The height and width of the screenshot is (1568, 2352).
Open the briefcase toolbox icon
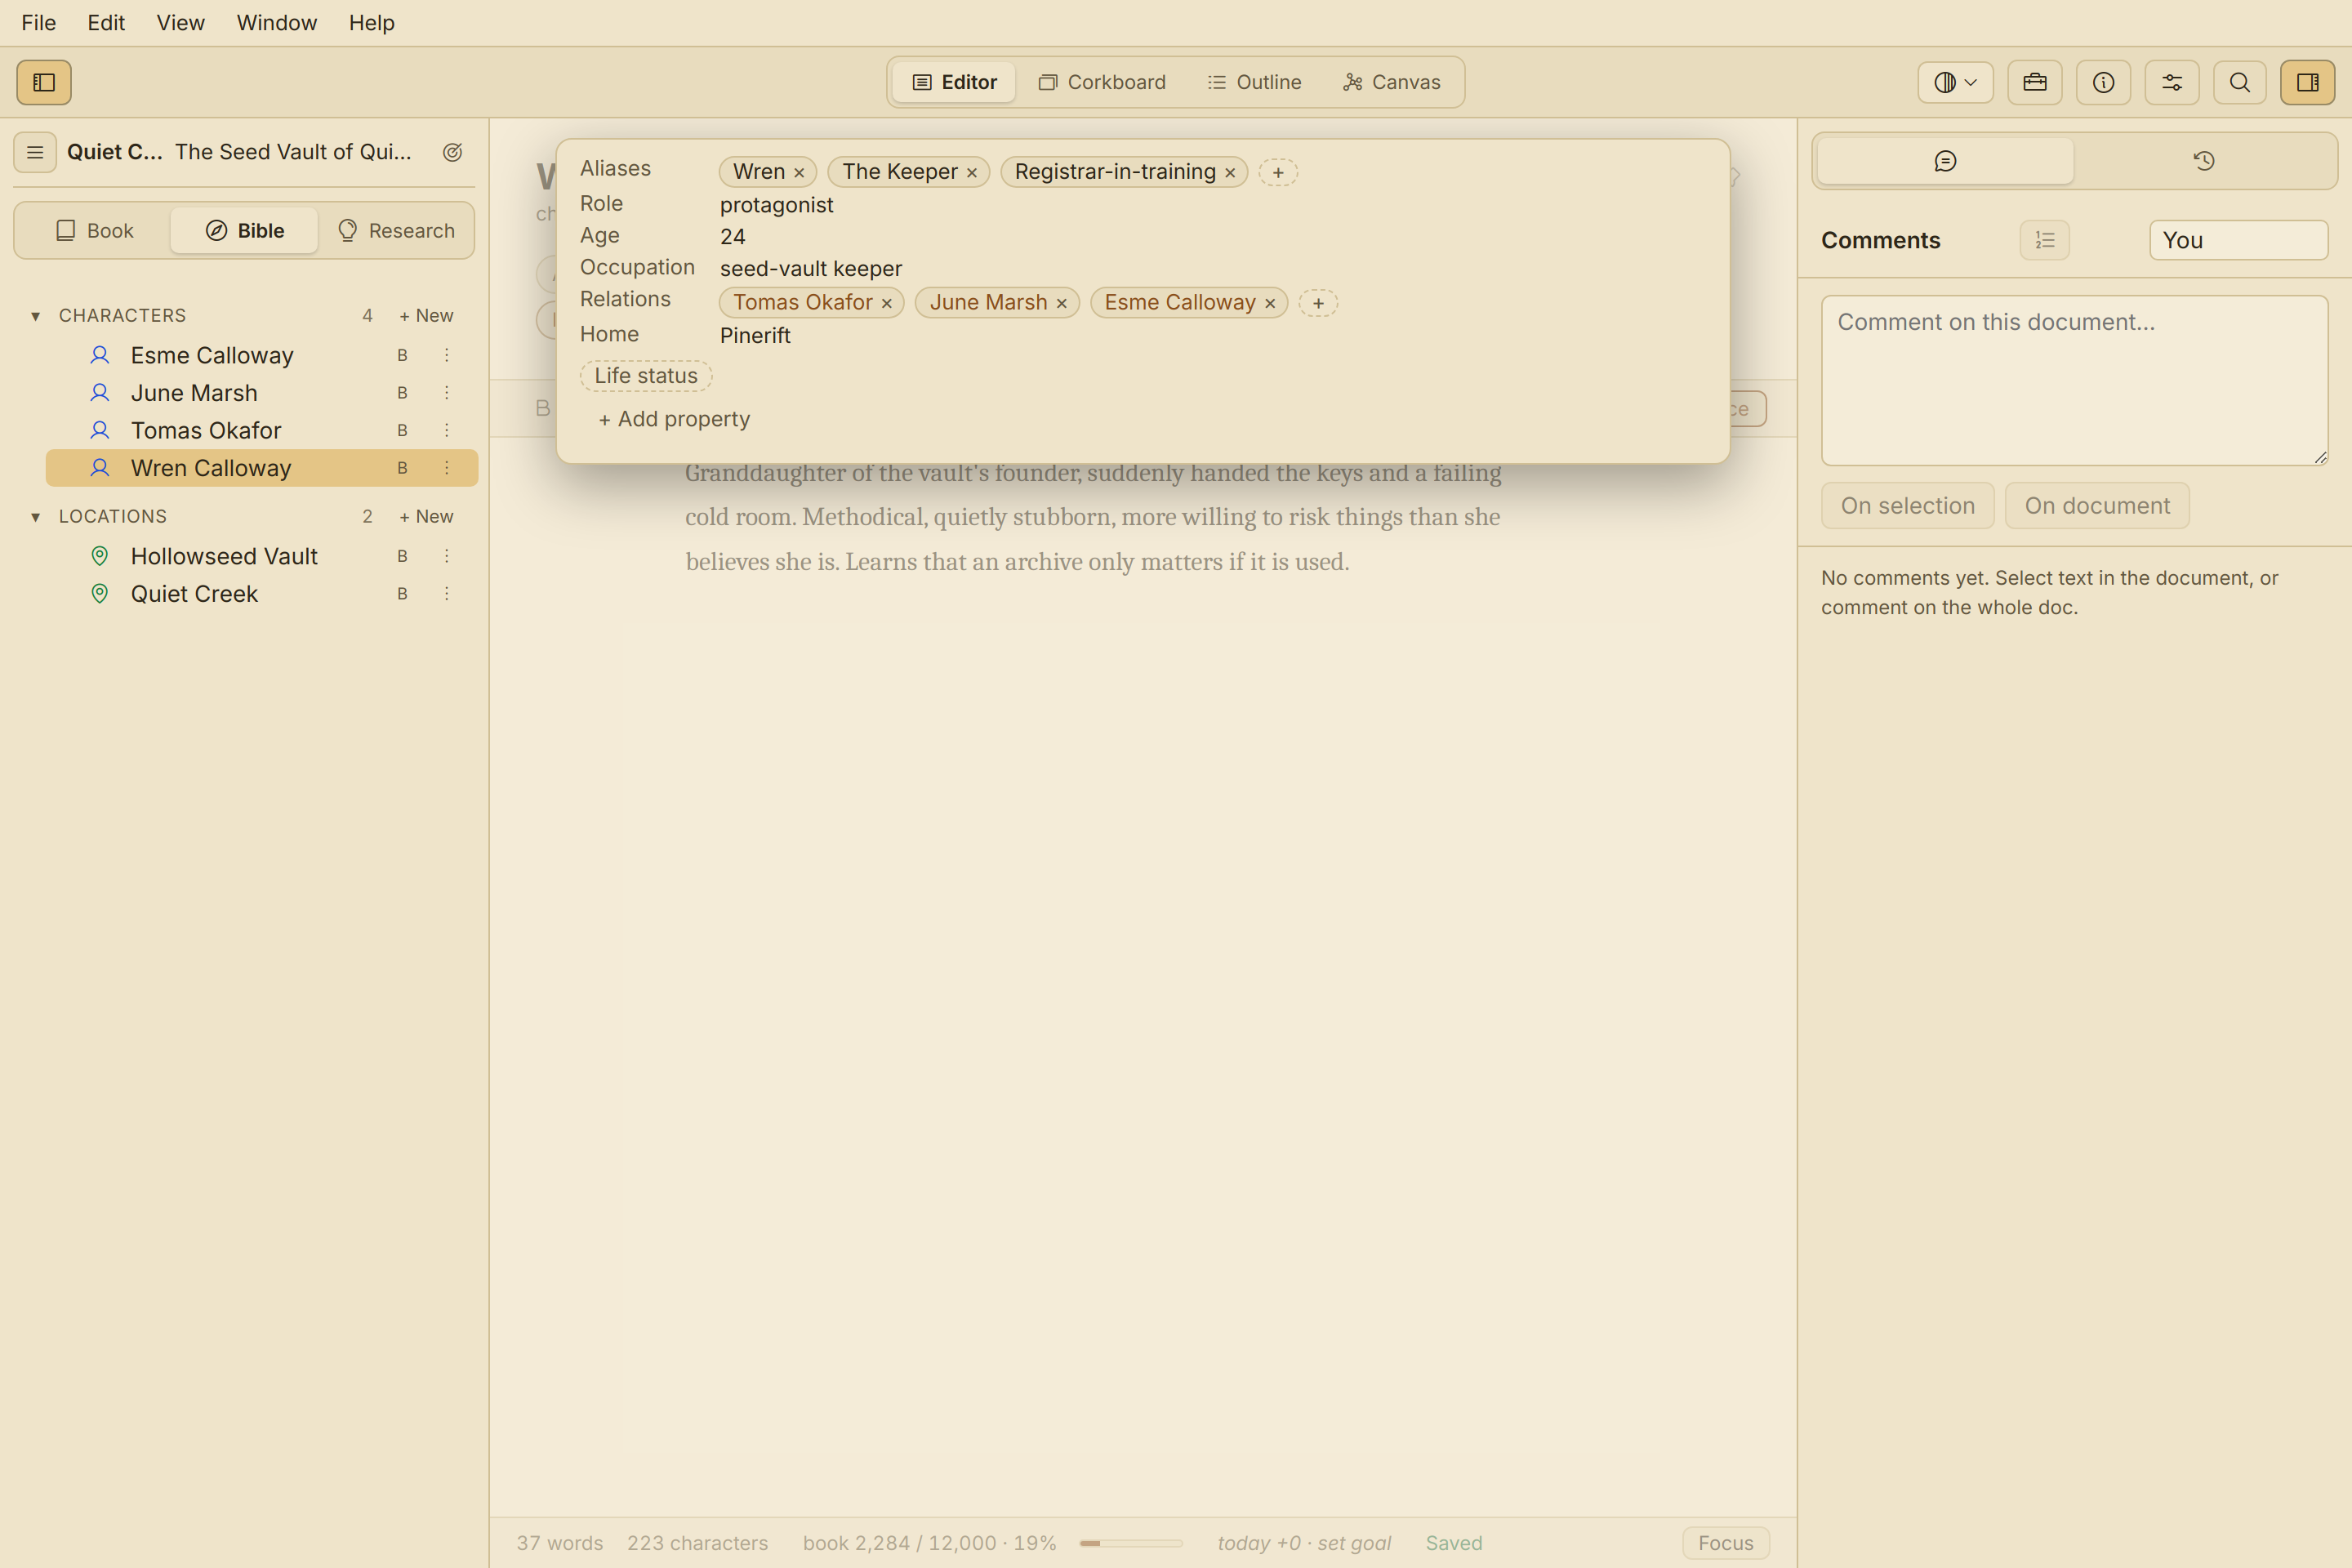coord(2035,82)
